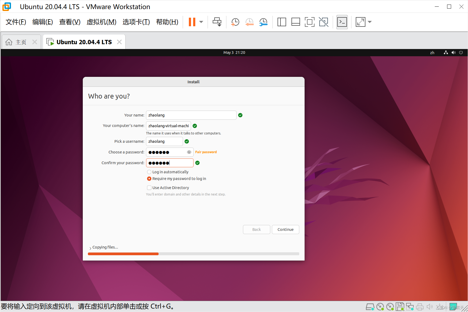
Task: Click the Choose a password field
Action: point(170,152)
